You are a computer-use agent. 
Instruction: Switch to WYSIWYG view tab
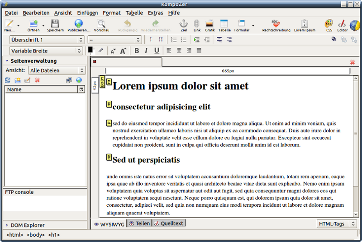pos(109,224)
